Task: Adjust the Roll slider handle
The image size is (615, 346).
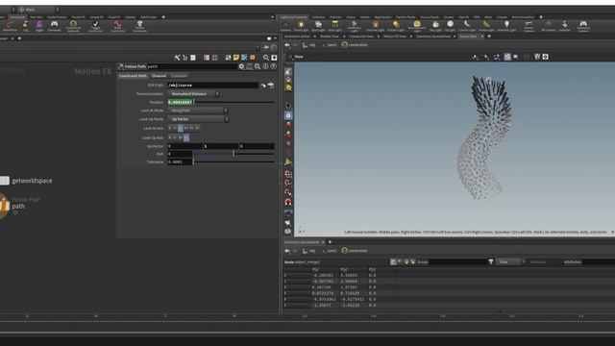Action: click(234, 154)
